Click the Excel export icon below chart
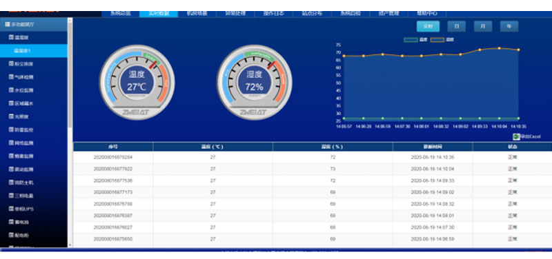Image resolution: width=552 pixels, height=259 pixels. click(x=517, y=136)
